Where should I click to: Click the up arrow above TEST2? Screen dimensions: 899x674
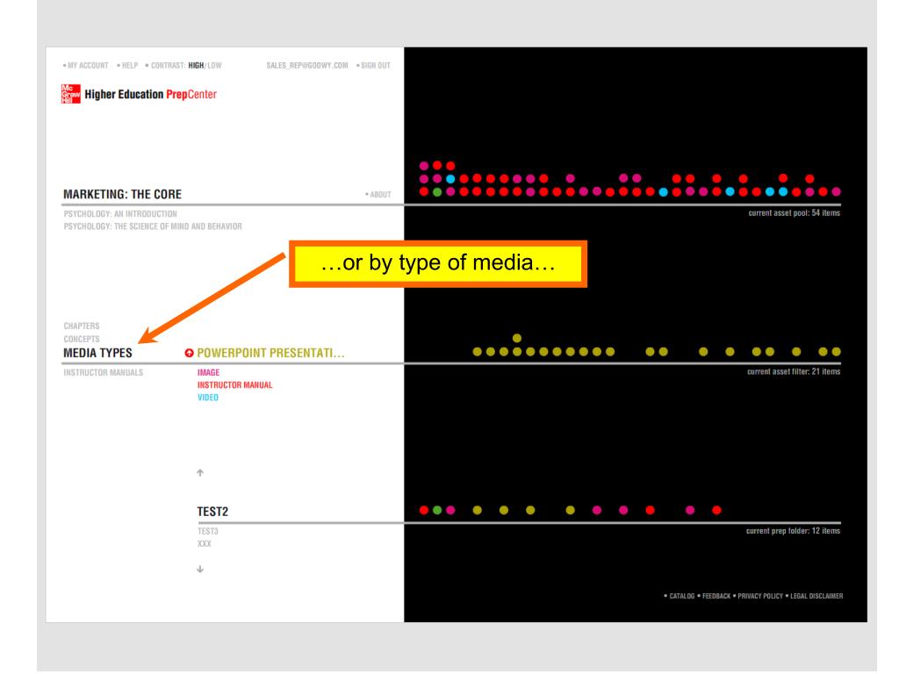coord(200,473)
